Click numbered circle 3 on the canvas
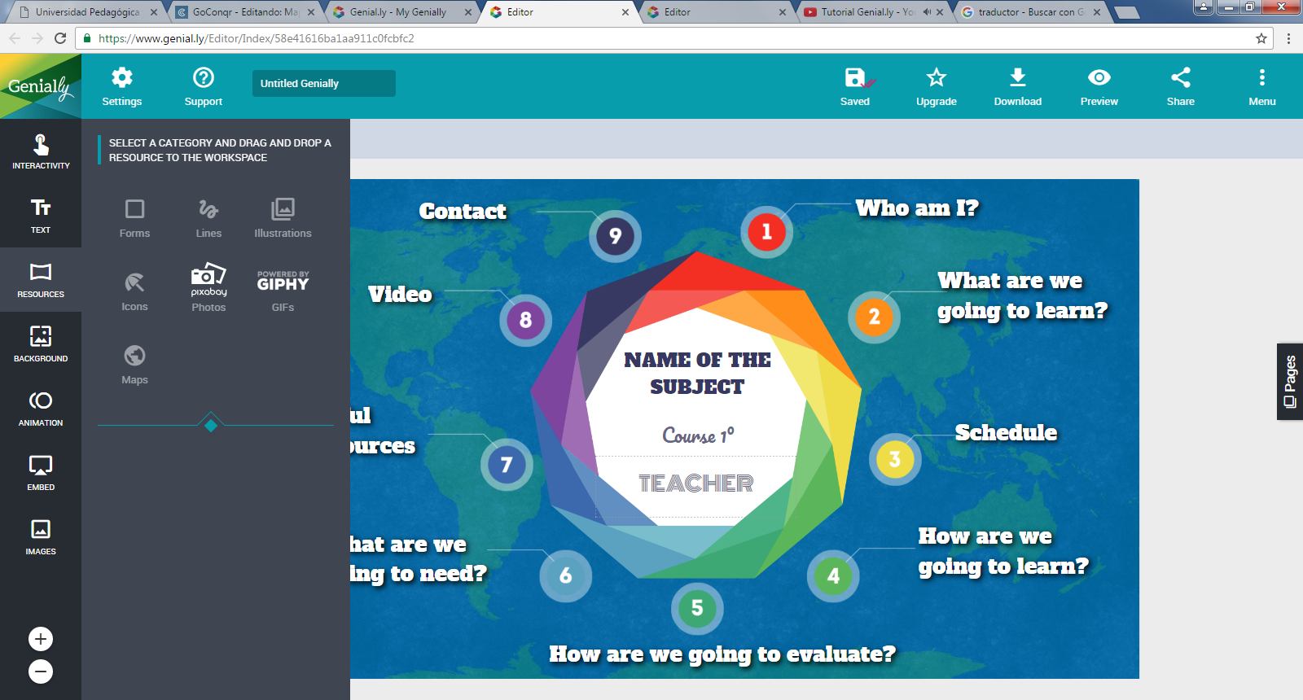Image resolution: width=1303 pixels, height=700 pixels. tap(895, 459)
